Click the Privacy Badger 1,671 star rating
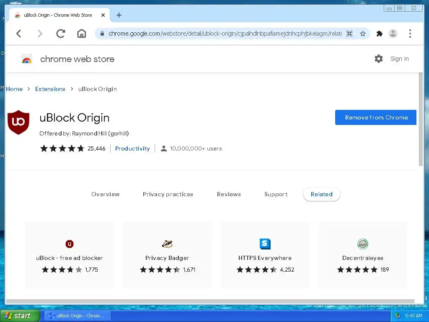Viewport: 429px width, 322px height. [160, 270]
